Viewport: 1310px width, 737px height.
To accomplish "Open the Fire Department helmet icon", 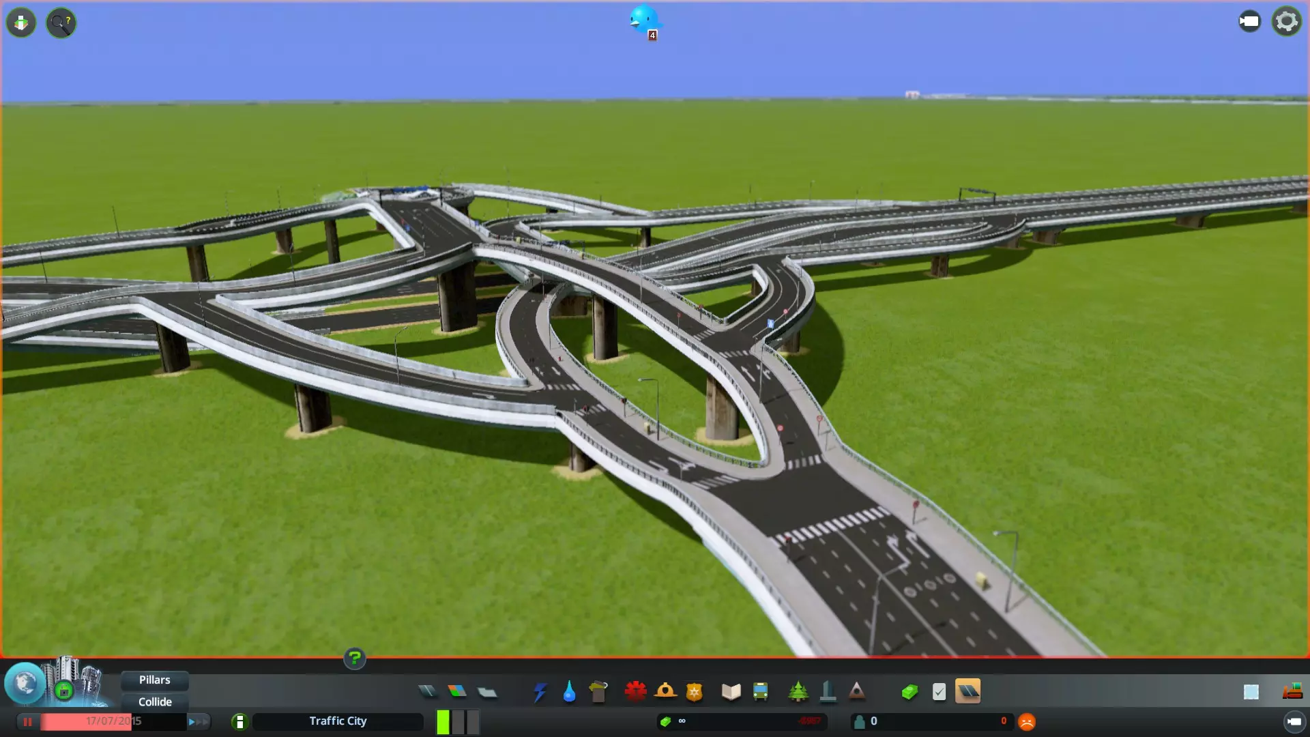I will pyautogui.click(x=665, y=692).
